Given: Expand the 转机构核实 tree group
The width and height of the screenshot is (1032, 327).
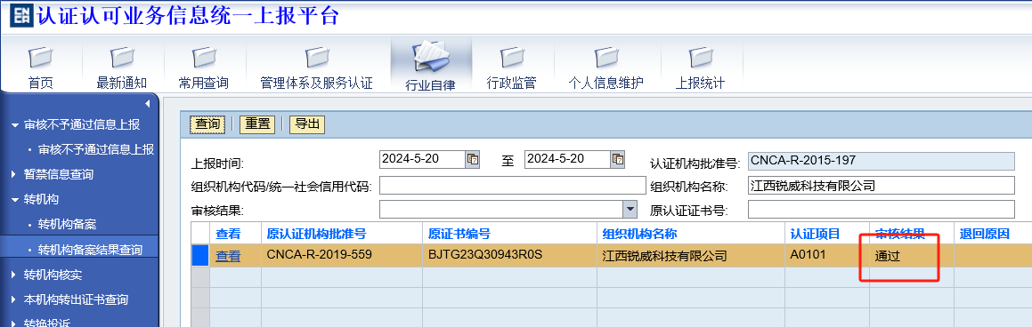Looking at the screenshot, I should click(14, 275).
